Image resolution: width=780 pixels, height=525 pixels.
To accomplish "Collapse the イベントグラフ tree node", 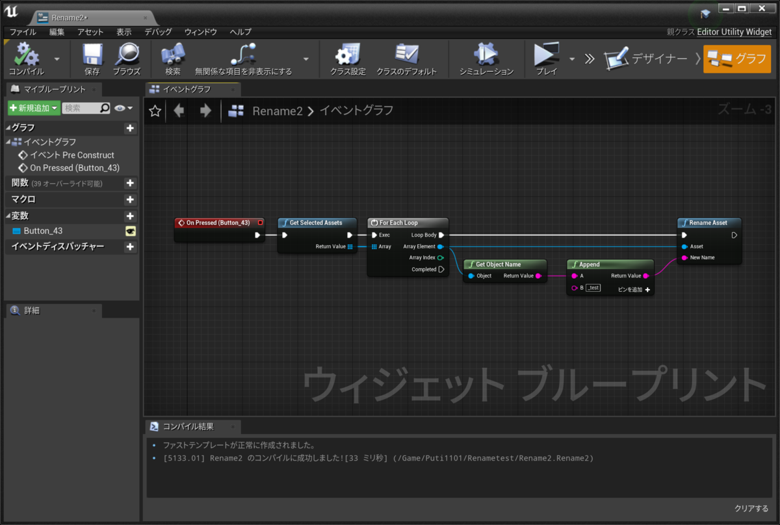I will click(8, 142).
